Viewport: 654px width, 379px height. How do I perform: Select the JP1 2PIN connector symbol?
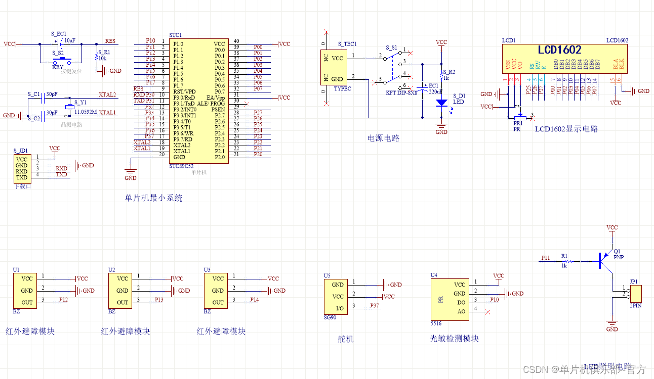(636, 294)
